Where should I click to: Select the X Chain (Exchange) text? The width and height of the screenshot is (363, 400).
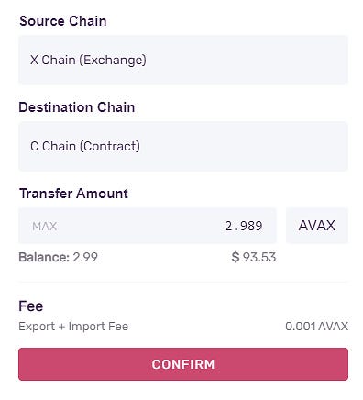point(88,60)
